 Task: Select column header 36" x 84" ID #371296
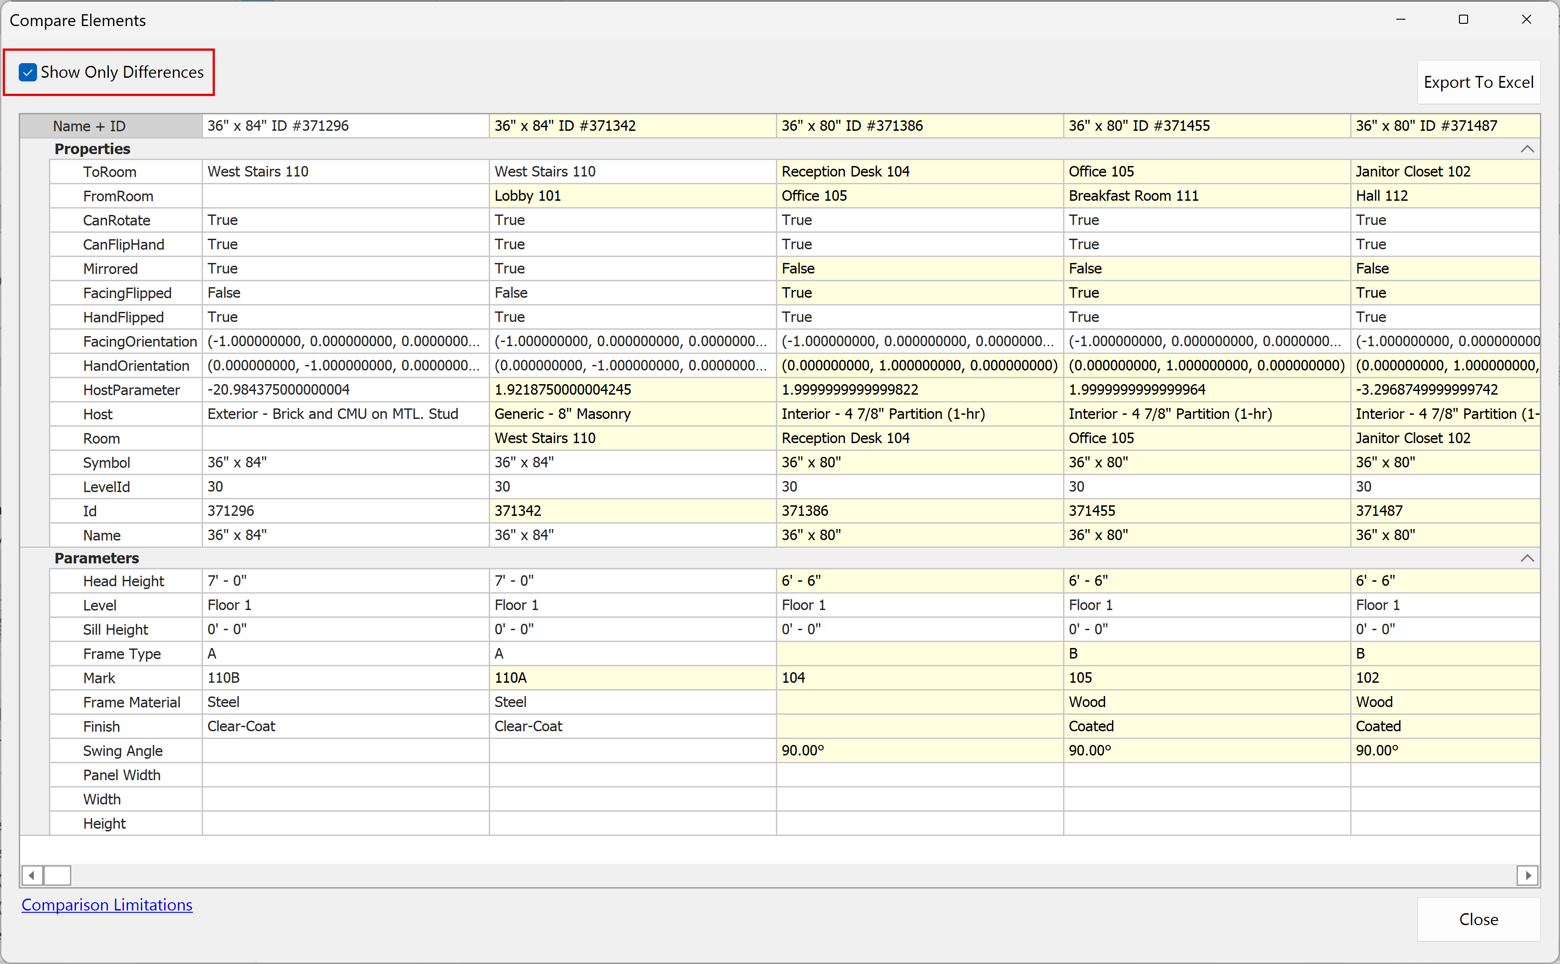pyautogui.click(x=345, y=126)
